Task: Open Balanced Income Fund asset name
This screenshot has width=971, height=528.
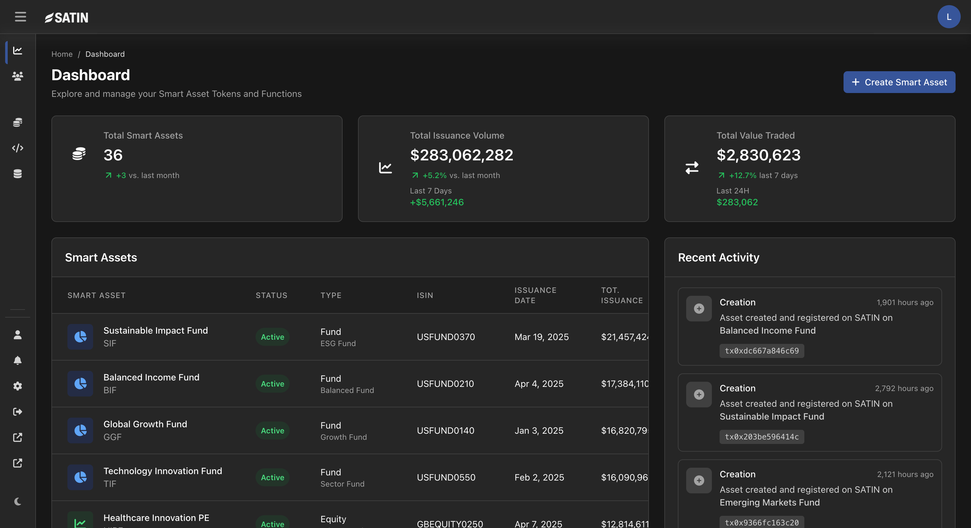Action: pos(151,377)
